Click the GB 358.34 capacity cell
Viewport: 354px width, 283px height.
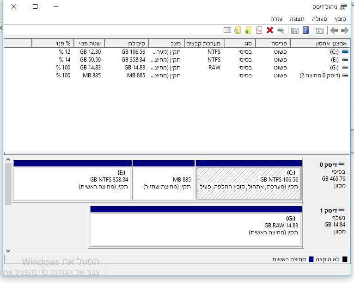133,60
